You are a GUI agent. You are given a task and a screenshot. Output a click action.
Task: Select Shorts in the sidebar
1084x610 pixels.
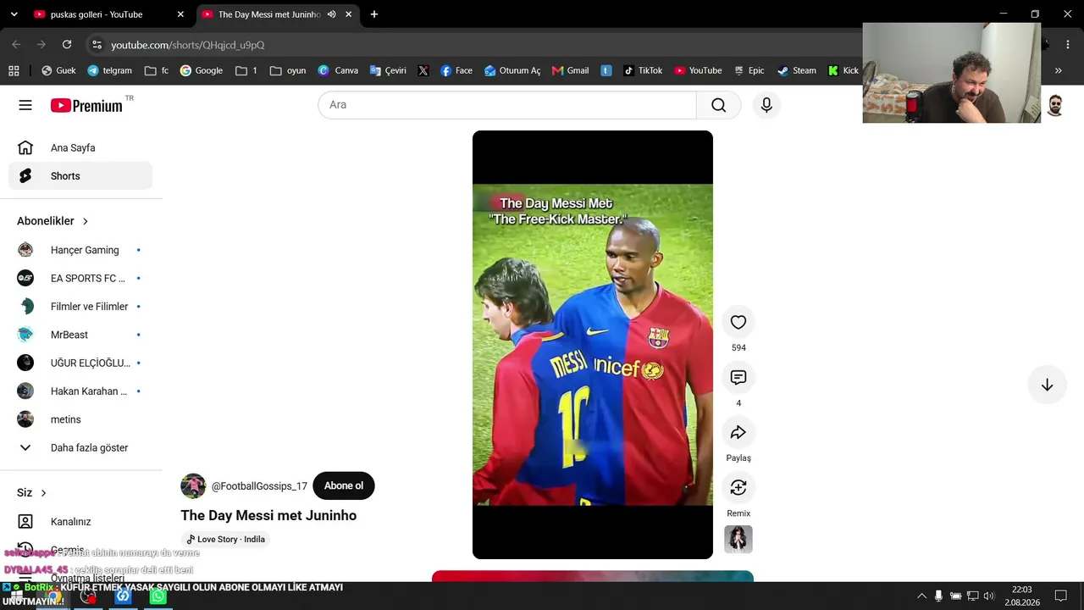point(80,176)
